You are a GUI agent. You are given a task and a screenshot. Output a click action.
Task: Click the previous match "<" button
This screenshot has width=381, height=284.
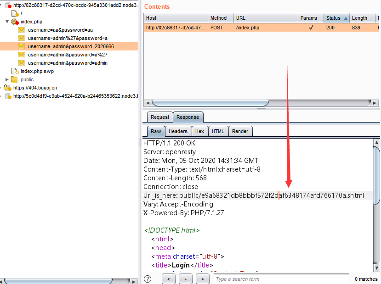coord(169,279)
